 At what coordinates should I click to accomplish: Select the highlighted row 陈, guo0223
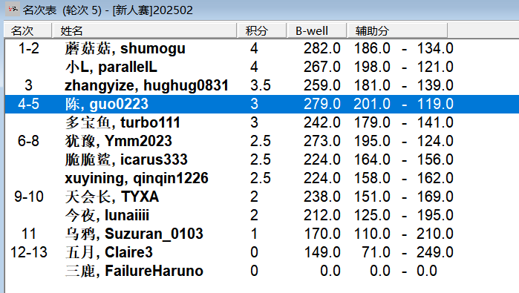click(x=262, y=104)
